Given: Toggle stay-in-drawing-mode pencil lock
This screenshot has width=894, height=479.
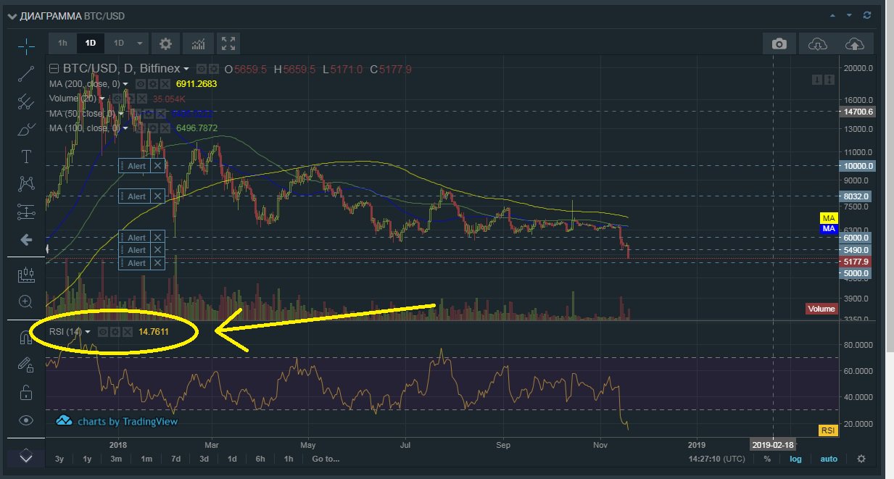Looking at the screenshot, I should 26,365.
